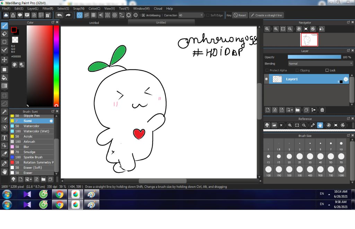Open the Snap(N) menu

[79, 9]
